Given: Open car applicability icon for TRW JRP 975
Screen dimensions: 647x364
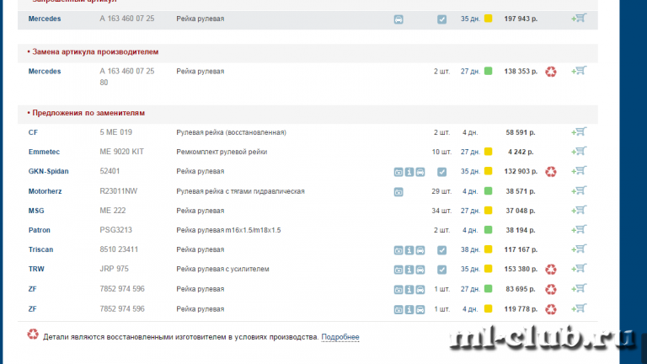Looking at the screenshot, I should coord(420,270).
